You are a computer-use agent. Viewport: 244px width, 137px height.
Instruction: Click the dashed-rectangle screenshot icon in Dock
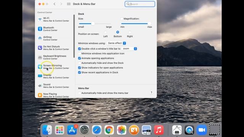(x=214, y=130)
